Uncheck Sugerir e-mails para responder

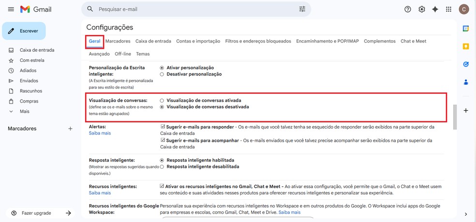[x=163, y=127]
